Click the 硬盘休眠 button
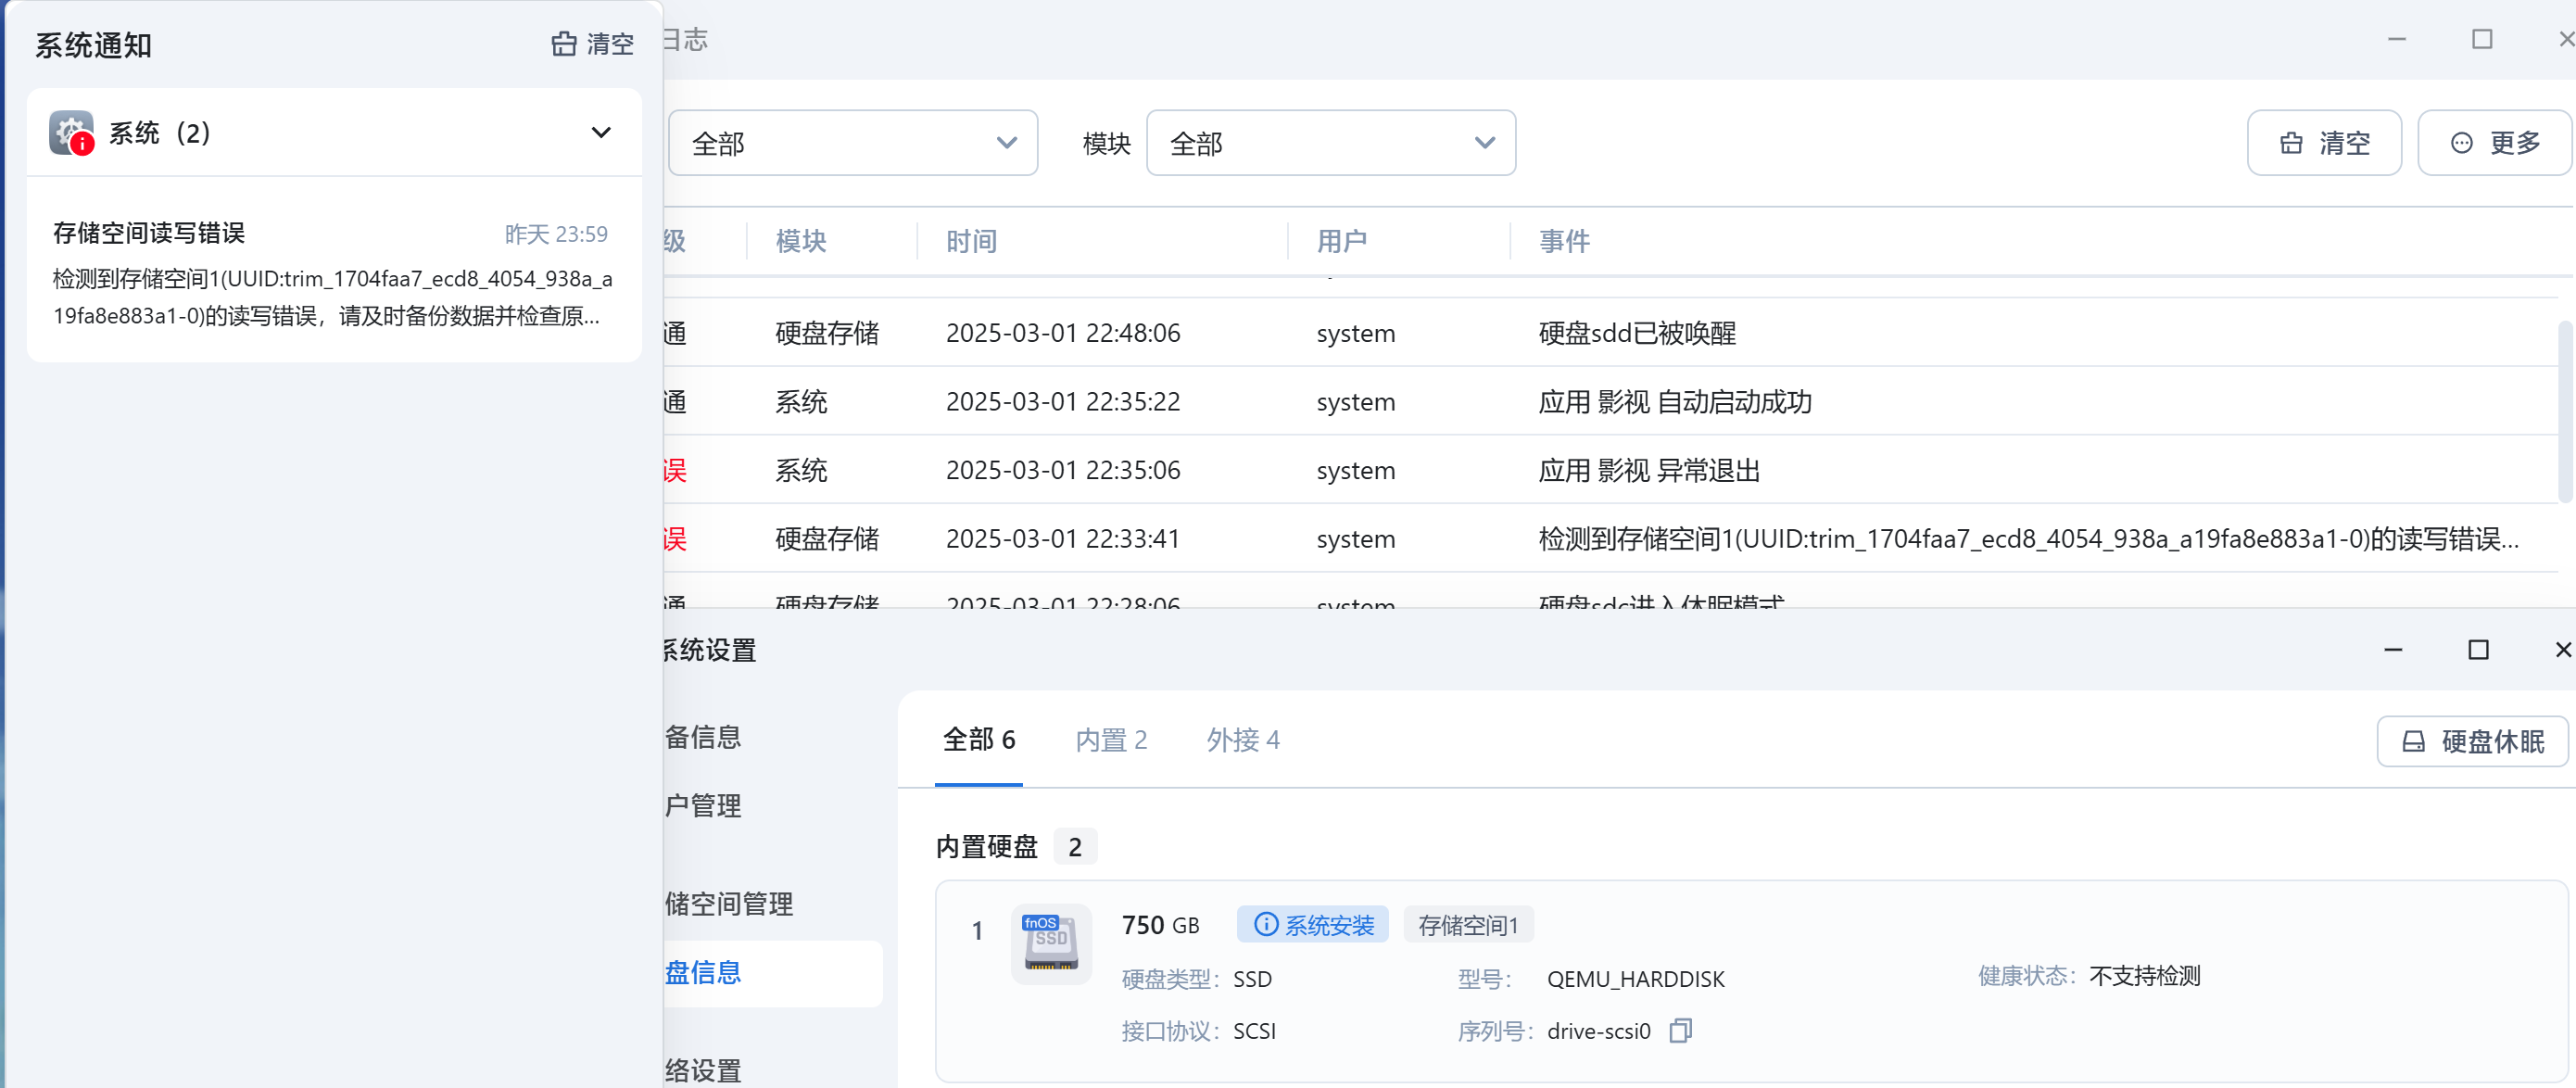 click(x=2472, y=741)
